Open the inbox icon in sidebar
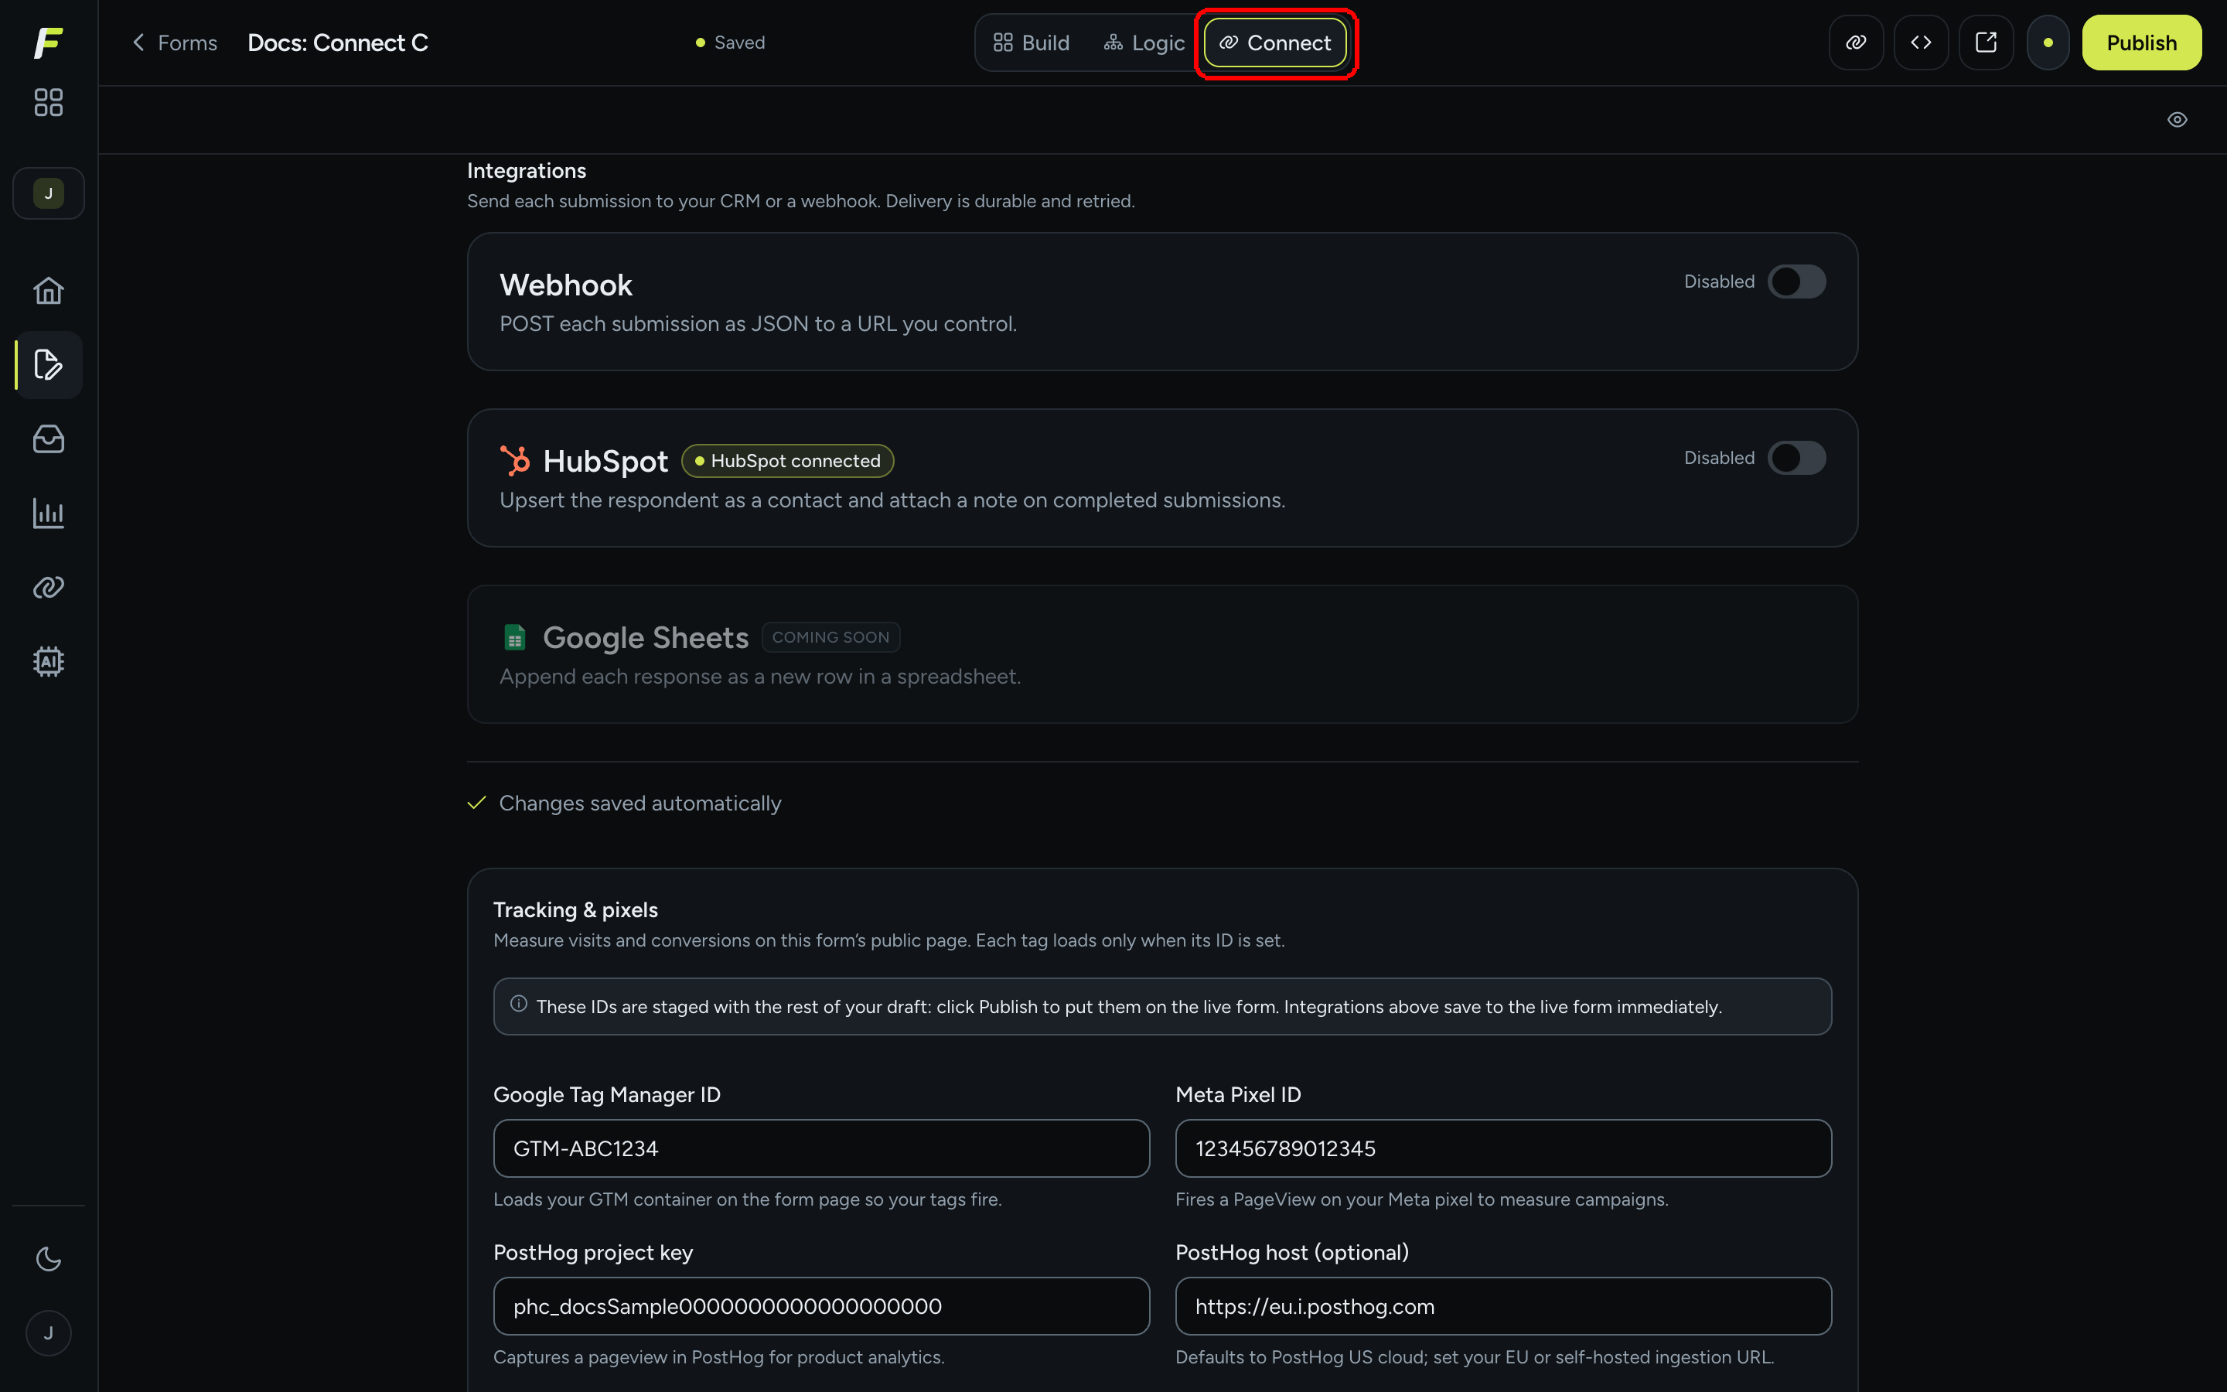 point(49,439)
